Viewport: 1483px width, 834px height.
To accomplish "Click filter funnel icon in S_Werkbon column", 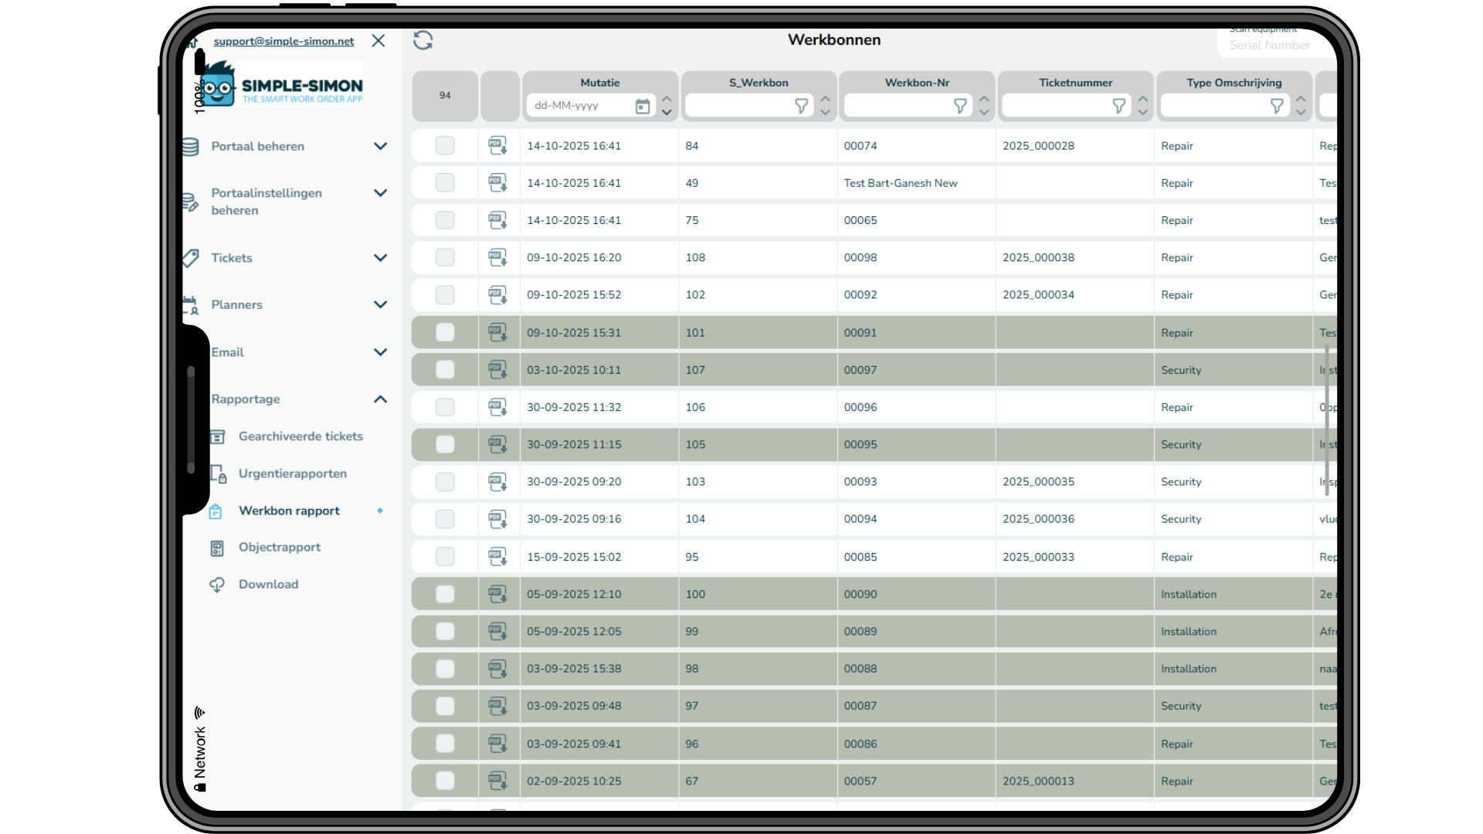I will click(x=802, y=106).
